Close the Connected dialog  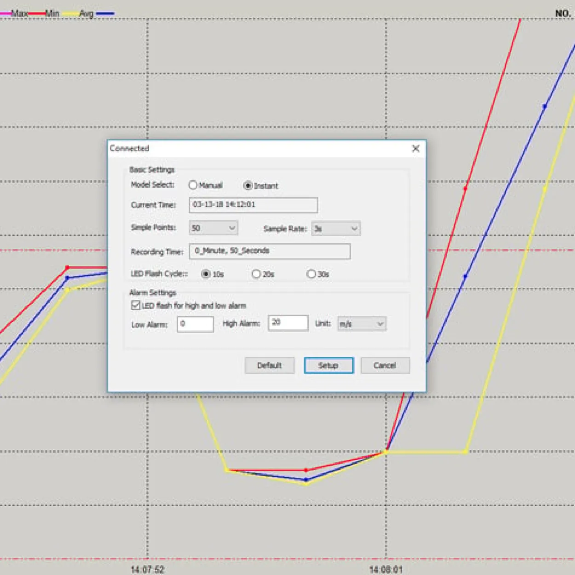(416, 149)
